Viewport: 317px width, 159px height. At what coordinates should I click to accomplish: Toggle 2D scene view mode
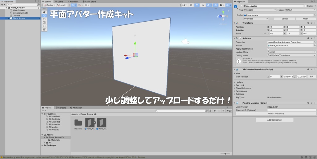tap(191, 5)
